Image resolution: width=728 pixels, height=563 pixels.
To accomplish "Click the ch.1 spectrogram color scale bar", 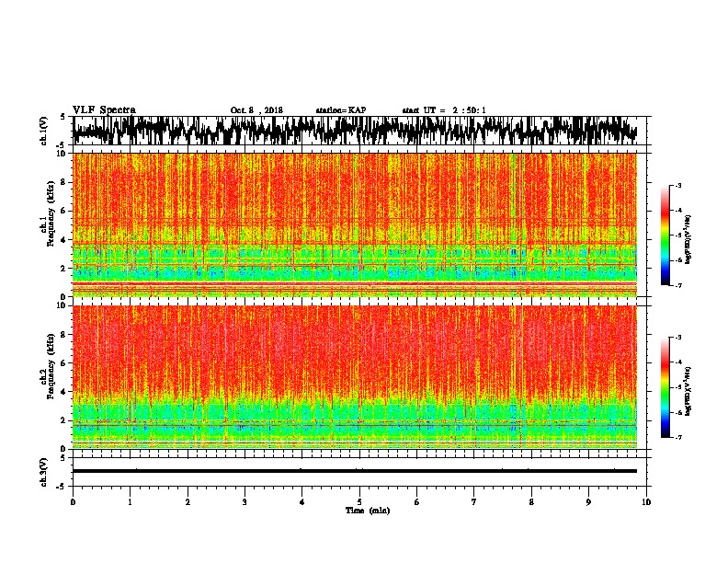I will coord(665,236).
